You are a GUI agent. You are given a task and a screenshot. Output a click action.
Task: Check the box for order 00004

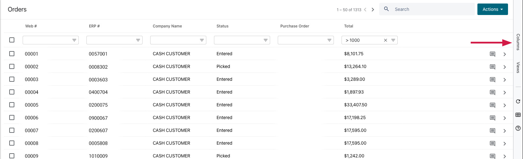[x=12, y=92]
